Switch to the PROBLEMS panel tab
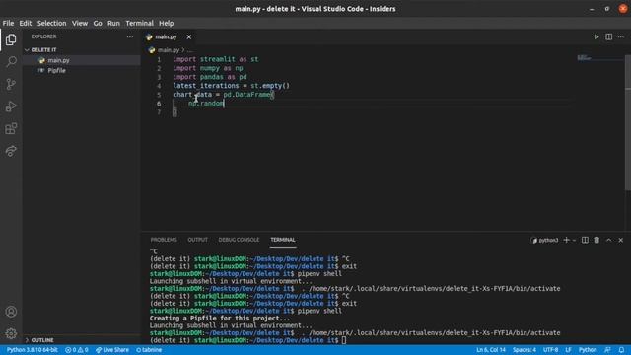 164,240
